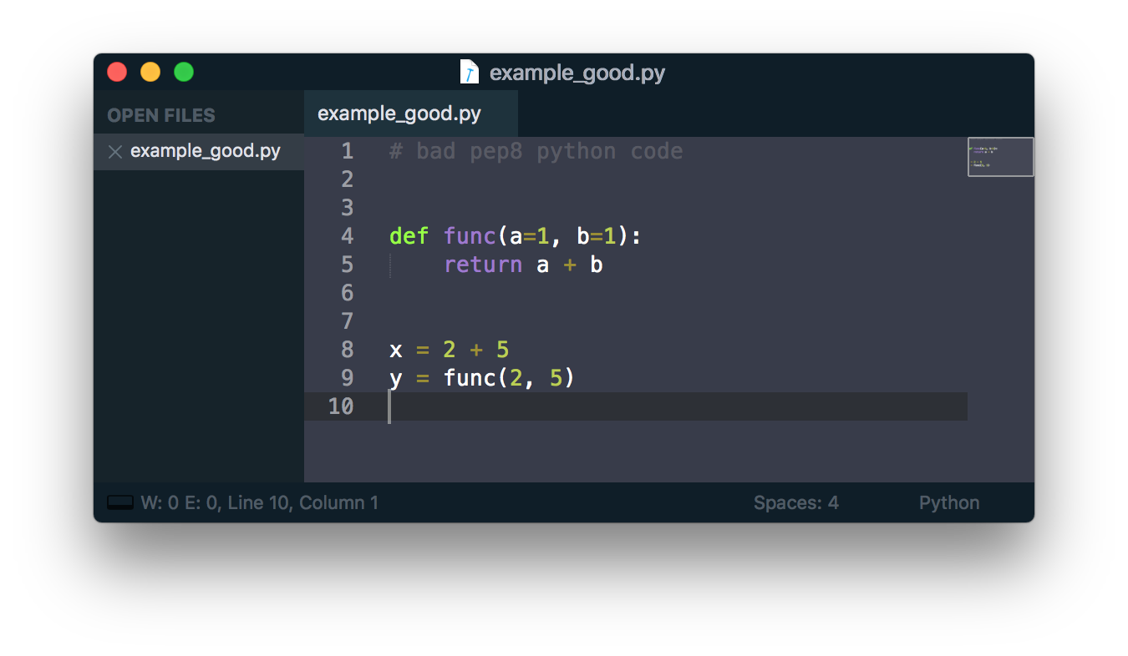Viewport: 1128px width, 656px height.
Task: Click the minimap viewport in the editor
Action: [1000, 157]
